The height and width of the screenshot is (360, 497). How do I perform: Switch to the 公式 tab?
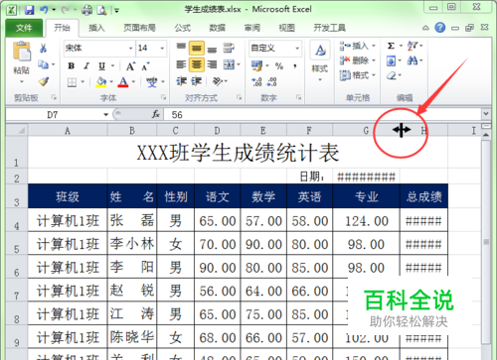(183, 28)
